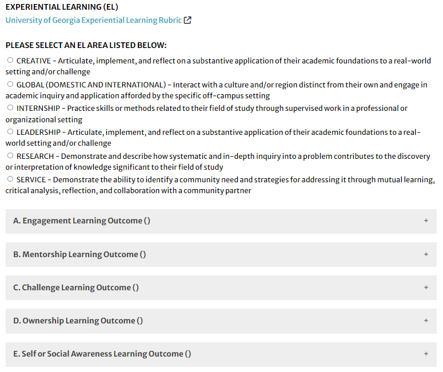
Task: Click the external link icon beside Rubric
Action: click(x=187, y=20)
